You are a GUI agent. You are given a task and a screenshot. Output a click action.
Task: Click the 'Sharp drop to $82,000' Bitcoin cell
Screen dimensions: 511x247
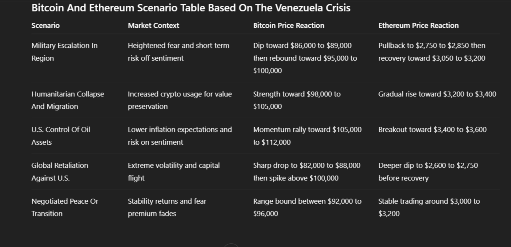point(307,171)
